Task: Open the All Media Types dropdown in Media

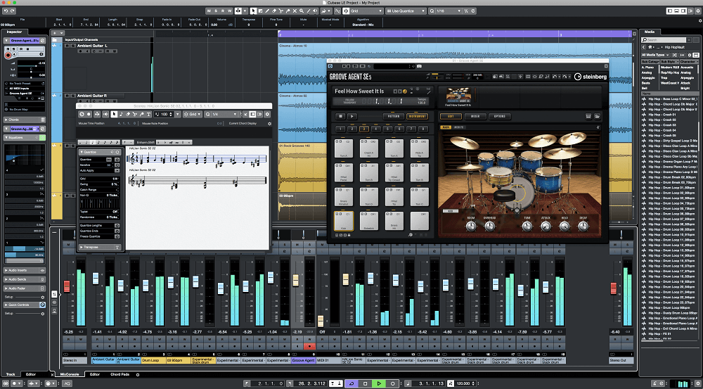Action: click(x=656, y=55)
